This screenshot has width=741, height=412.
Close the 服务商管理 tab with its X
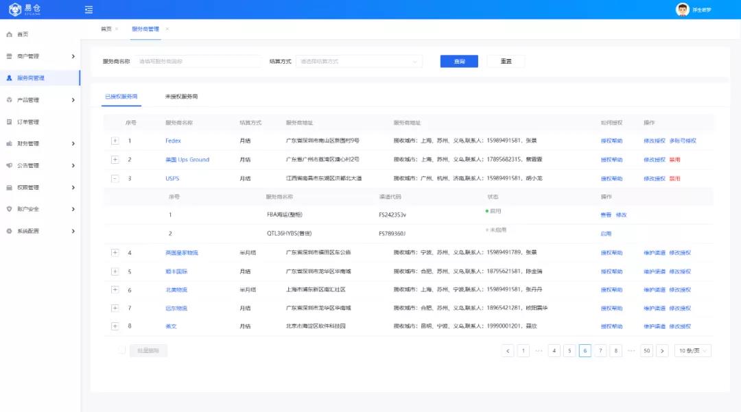point(167,29)
